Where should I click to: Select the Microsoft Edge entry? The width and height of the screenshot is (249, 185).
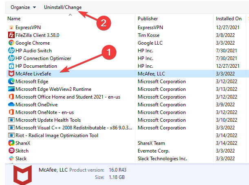(32, 82)
